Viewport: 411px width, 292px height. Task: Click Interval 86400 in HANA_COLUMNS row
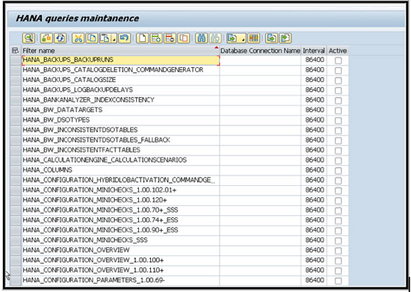point(315,170)
